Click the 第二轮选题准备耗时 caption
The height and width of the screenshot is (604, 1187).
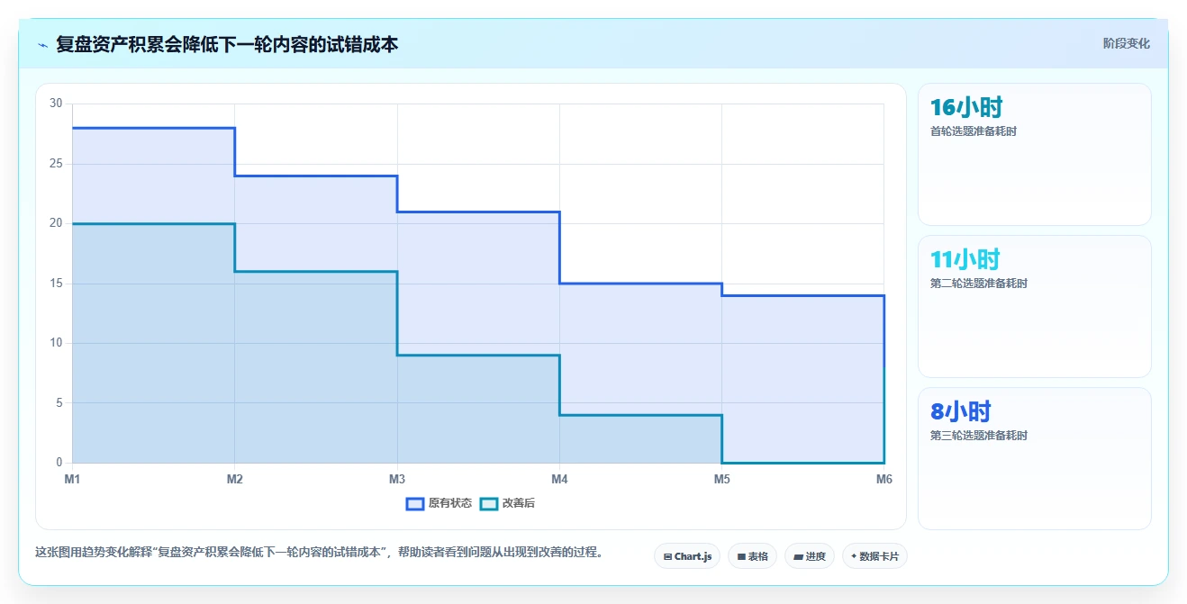point(979,284)
